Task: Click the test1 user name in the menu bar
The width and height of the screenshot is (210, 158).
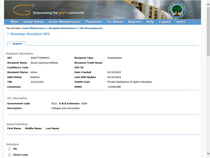Action: coord(181,22)
